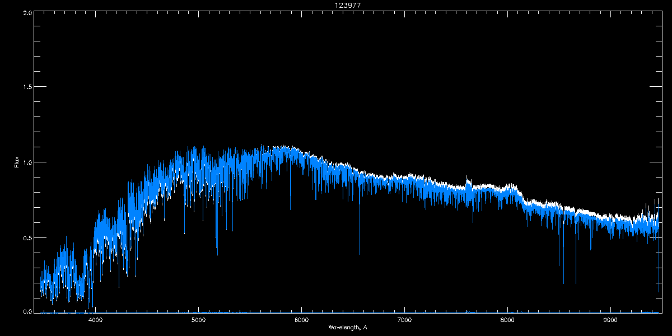Screen dimensions: 672x336
Task: Click the 5000 wavelength tick label
Action: coord(198,320)
